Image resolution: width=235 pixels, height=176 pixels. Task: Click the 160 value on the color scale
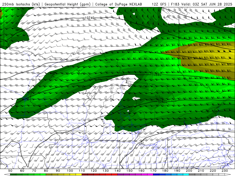(x=141, y=171)
